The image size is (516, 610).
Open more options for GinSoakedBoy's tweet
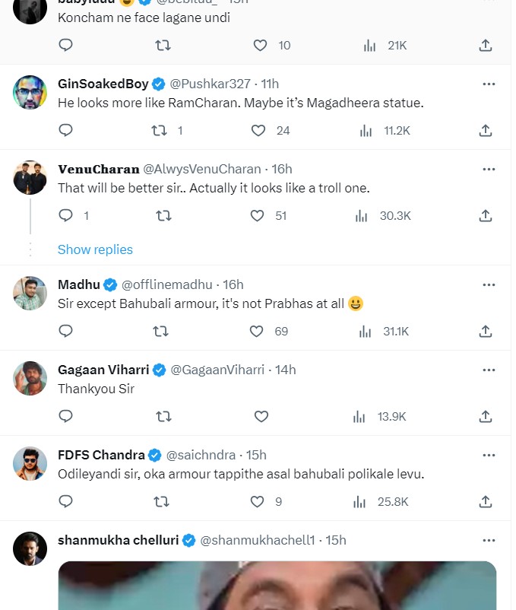tap(489, 84)
